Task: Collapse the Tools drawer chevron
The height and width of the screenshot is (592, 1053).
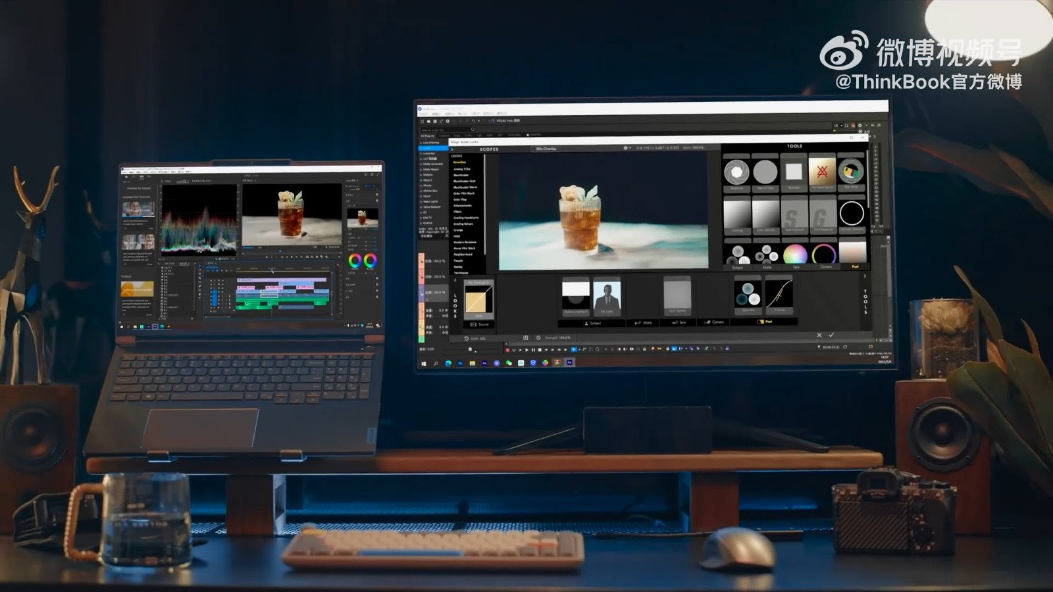Action: click(865, 276)
